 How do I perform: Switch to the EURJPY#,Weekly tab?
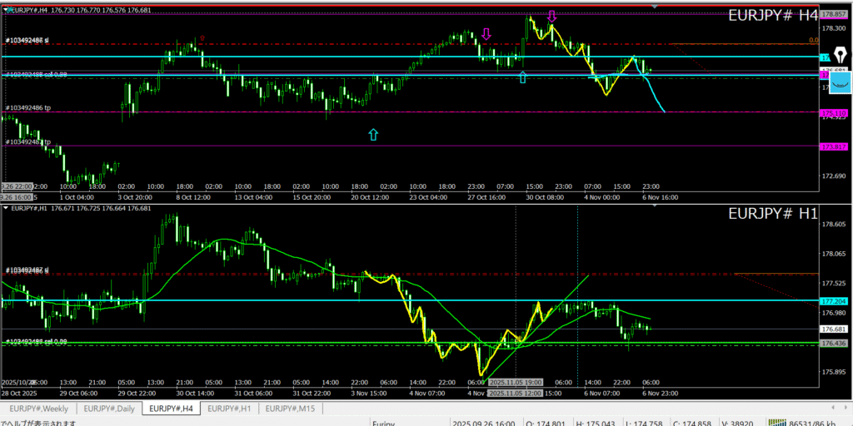click(40, 409)
